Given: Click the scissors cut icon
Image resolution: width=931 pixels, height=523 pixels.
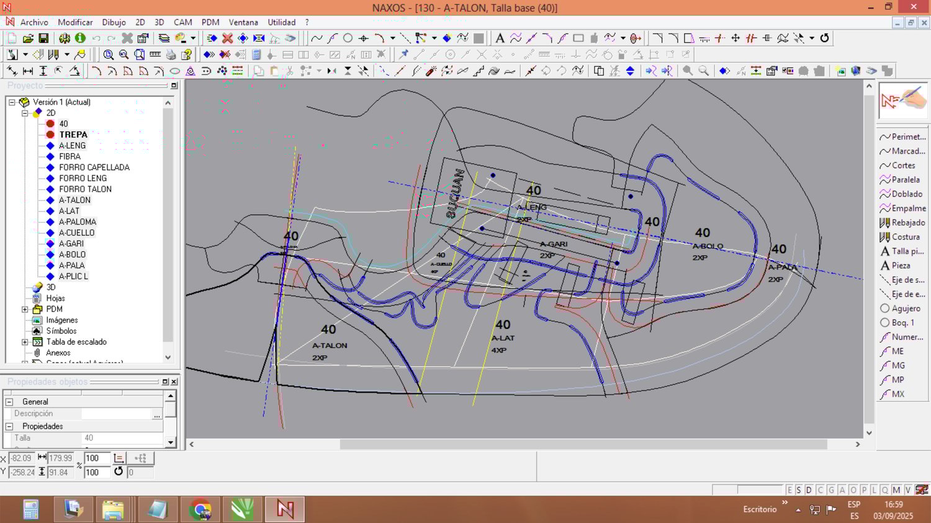Looking at the screenshot, I should click(x=289, y=71).
